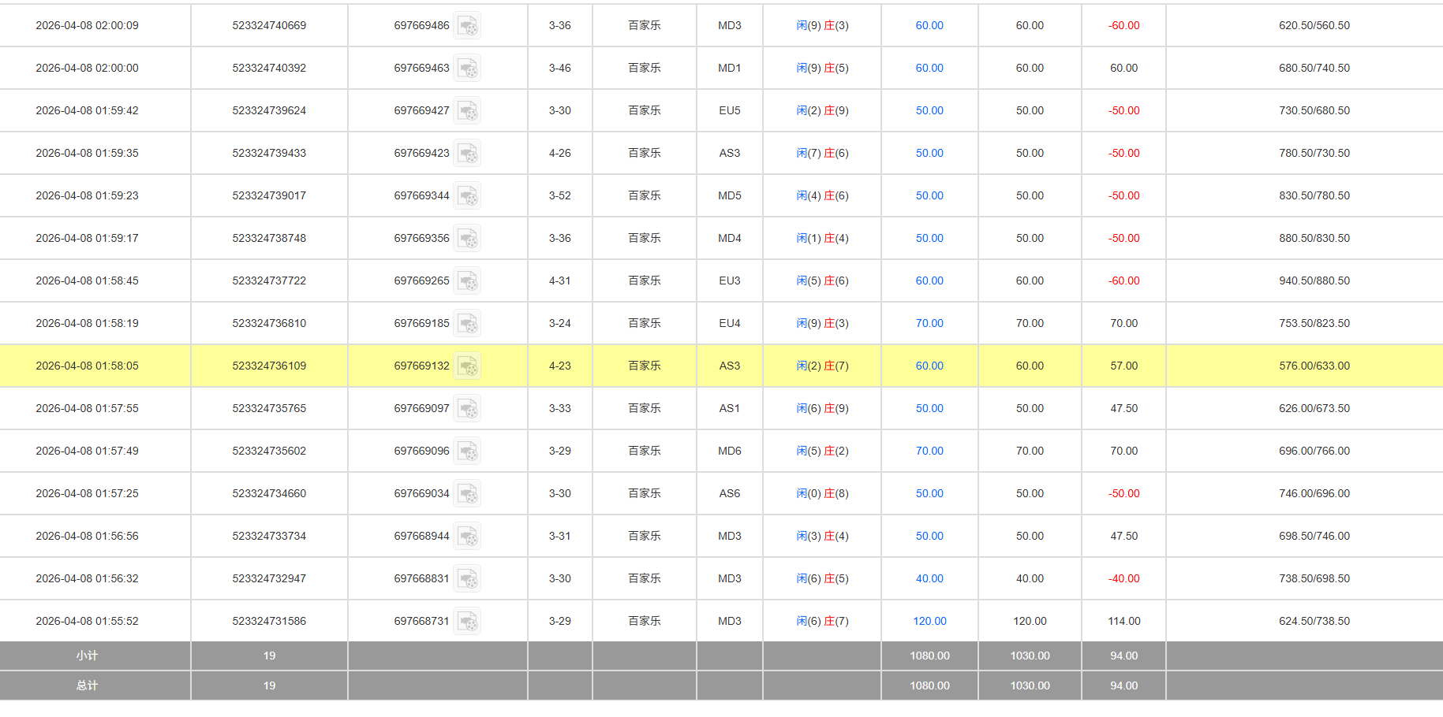Click video icon beside round 697669423
1443x717 pixels.
pyautogui.click(x=468, y=154)
